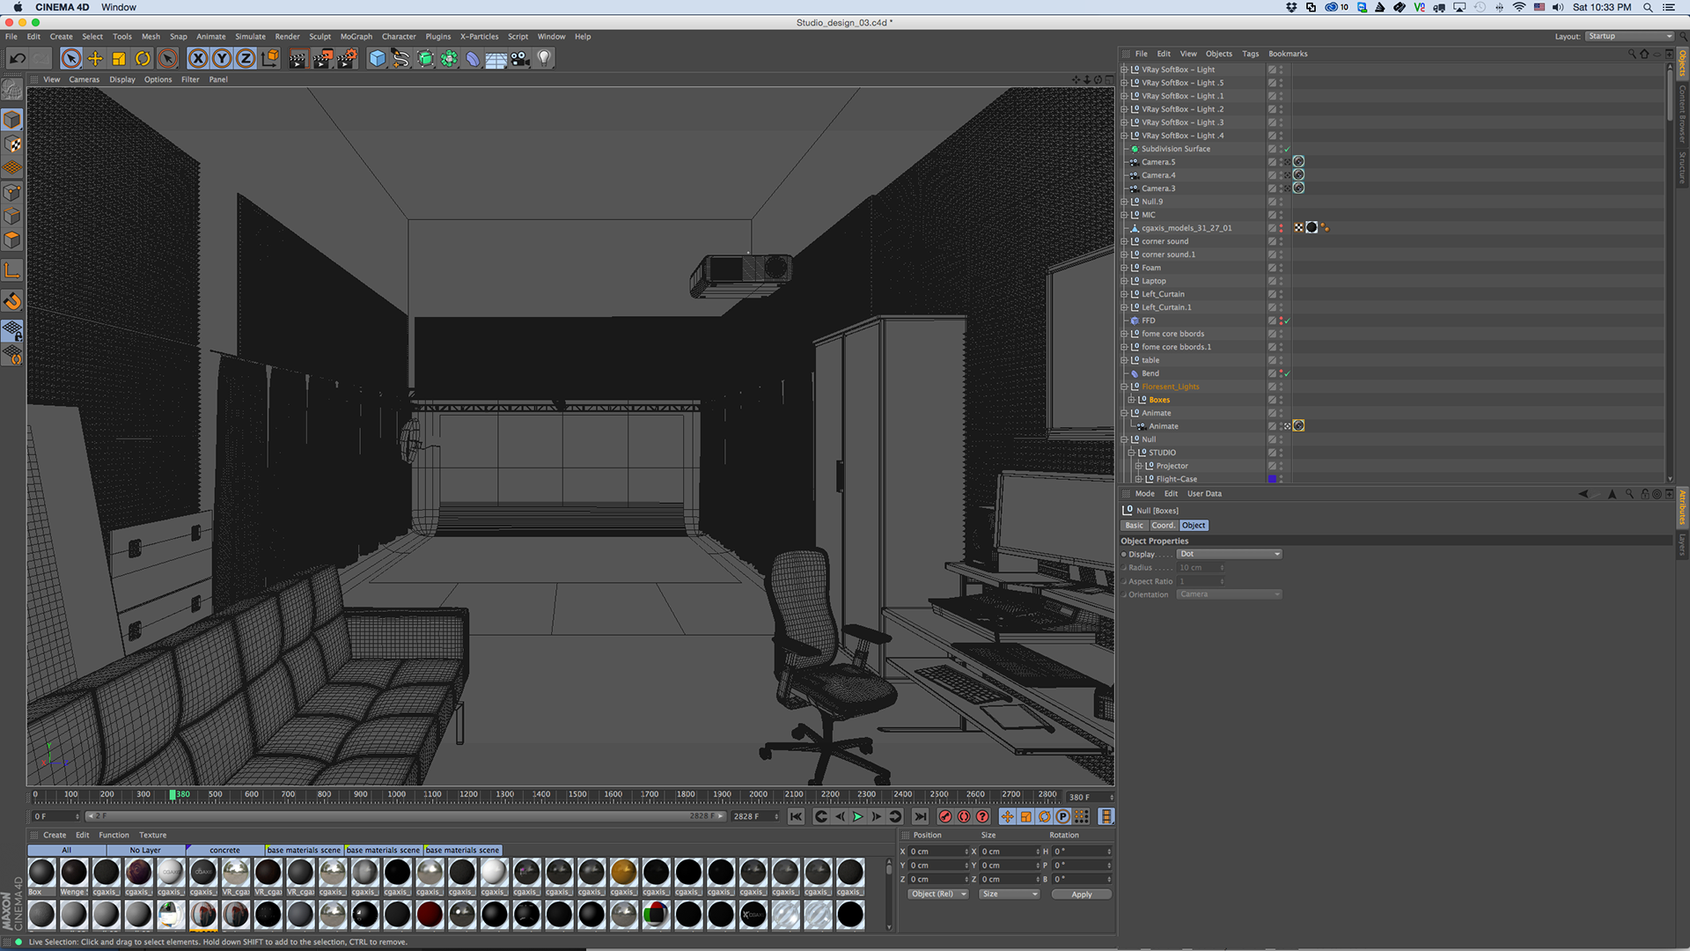Click User Data in Attributes panel

click(1204, 493)
